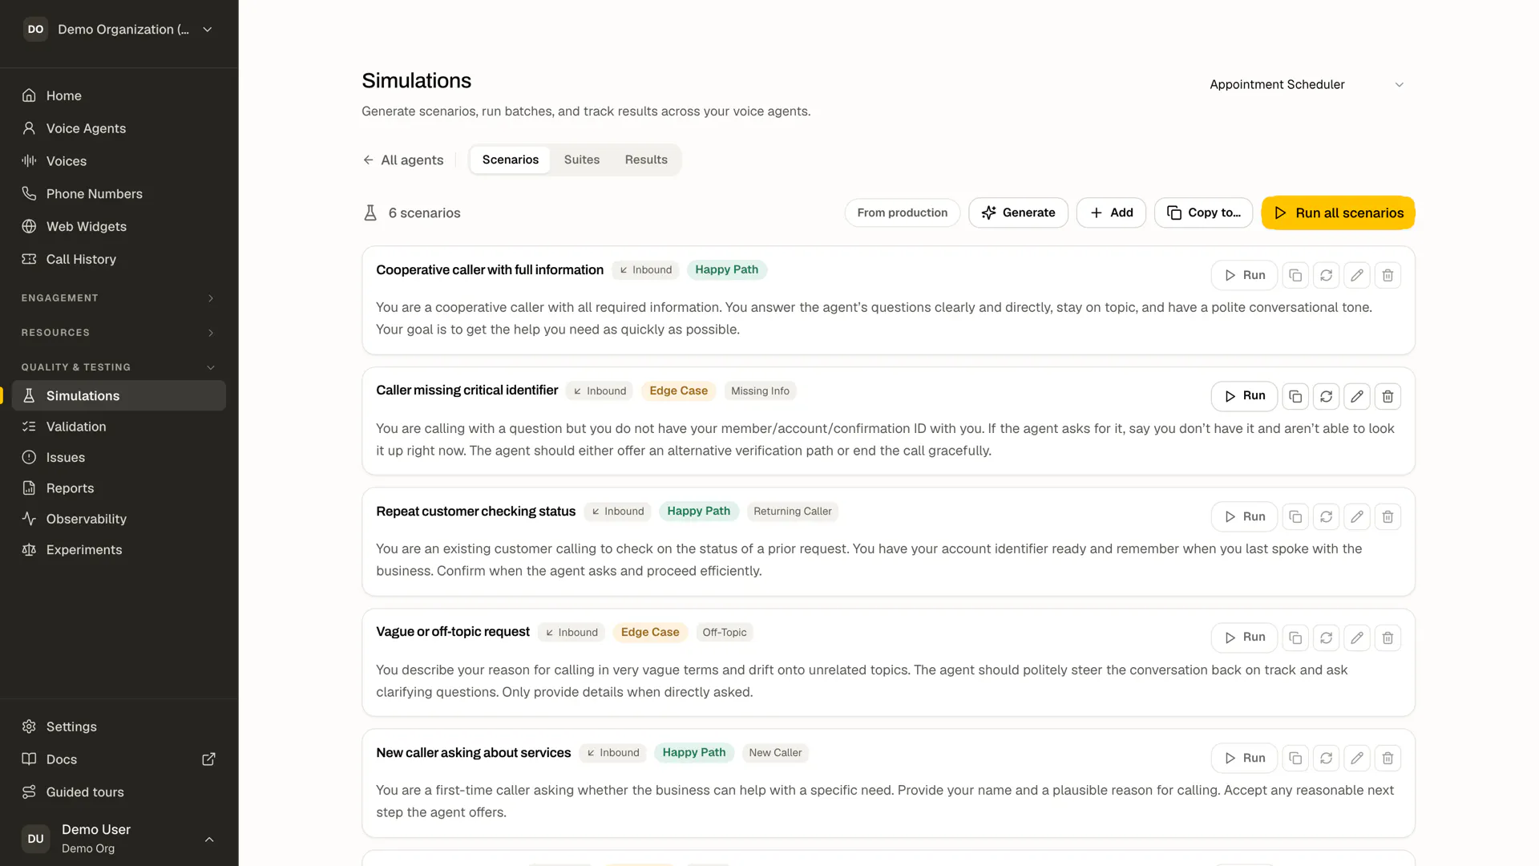
Task: Edit the Caller missing critical identifier scenario
Action: click(1356, 396)
